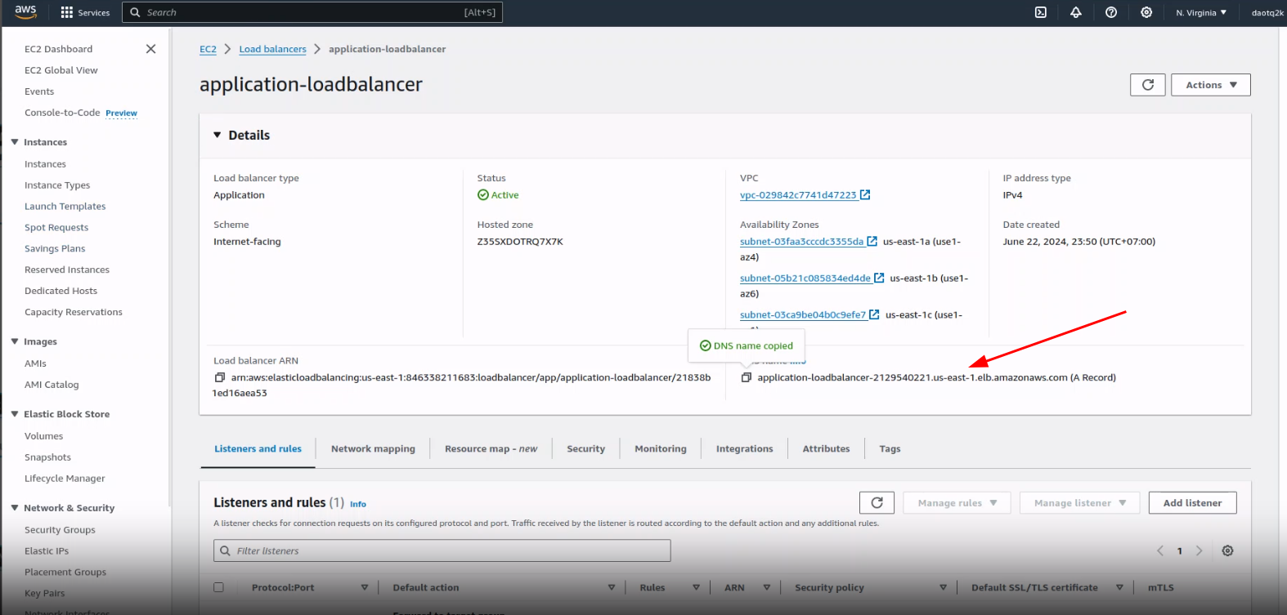Open subnet-03faa3cccdc3355da external link icon
The height and width of the screenshot is (615, 1287).
tap(872, 242)
